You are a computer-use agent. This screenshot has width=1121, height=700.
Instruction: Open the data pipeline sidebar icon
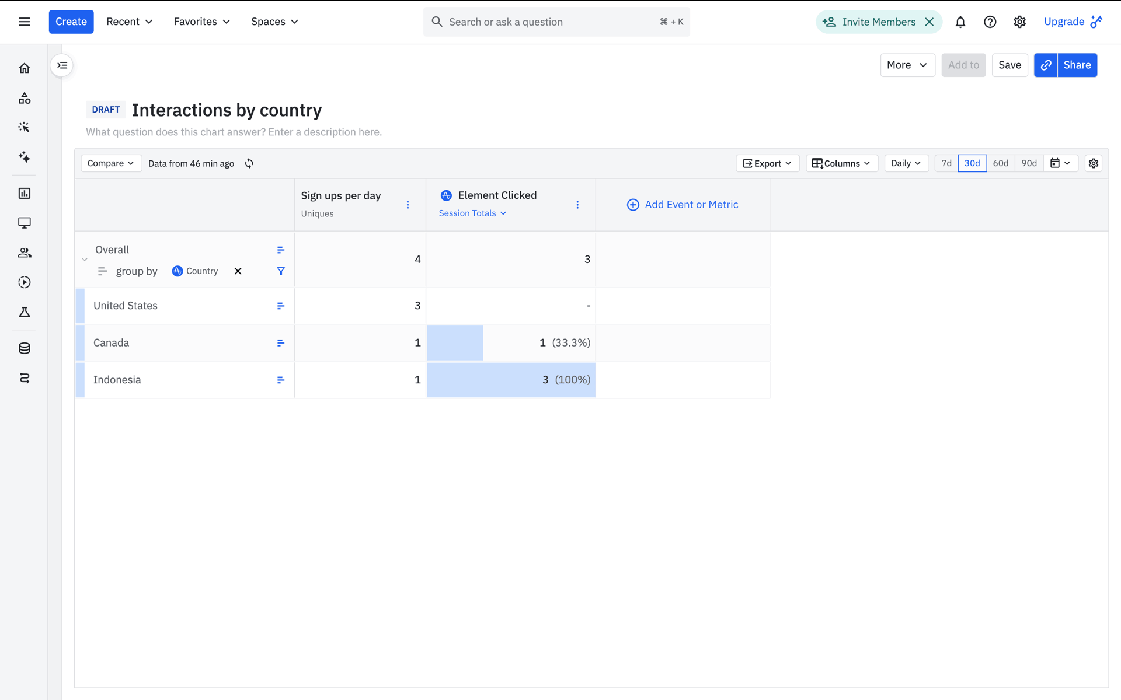(25, 378)
